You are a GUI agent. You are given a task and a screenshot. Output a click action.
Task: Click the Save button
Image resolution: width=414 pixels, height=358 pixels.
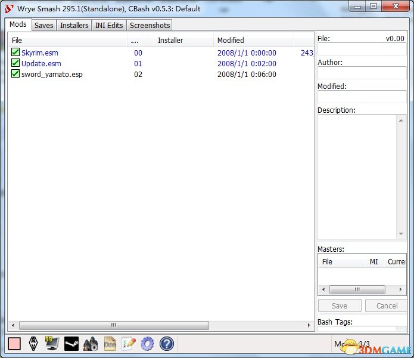(340, 306)
